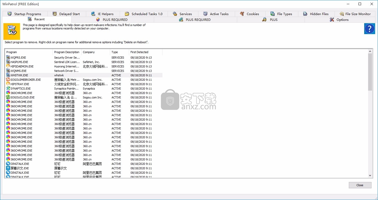Image resolution: width=378 pixels, height=200 pixels.
Task: Click the SYNAPTICS.EXE icon
Action: click(8, 89)
